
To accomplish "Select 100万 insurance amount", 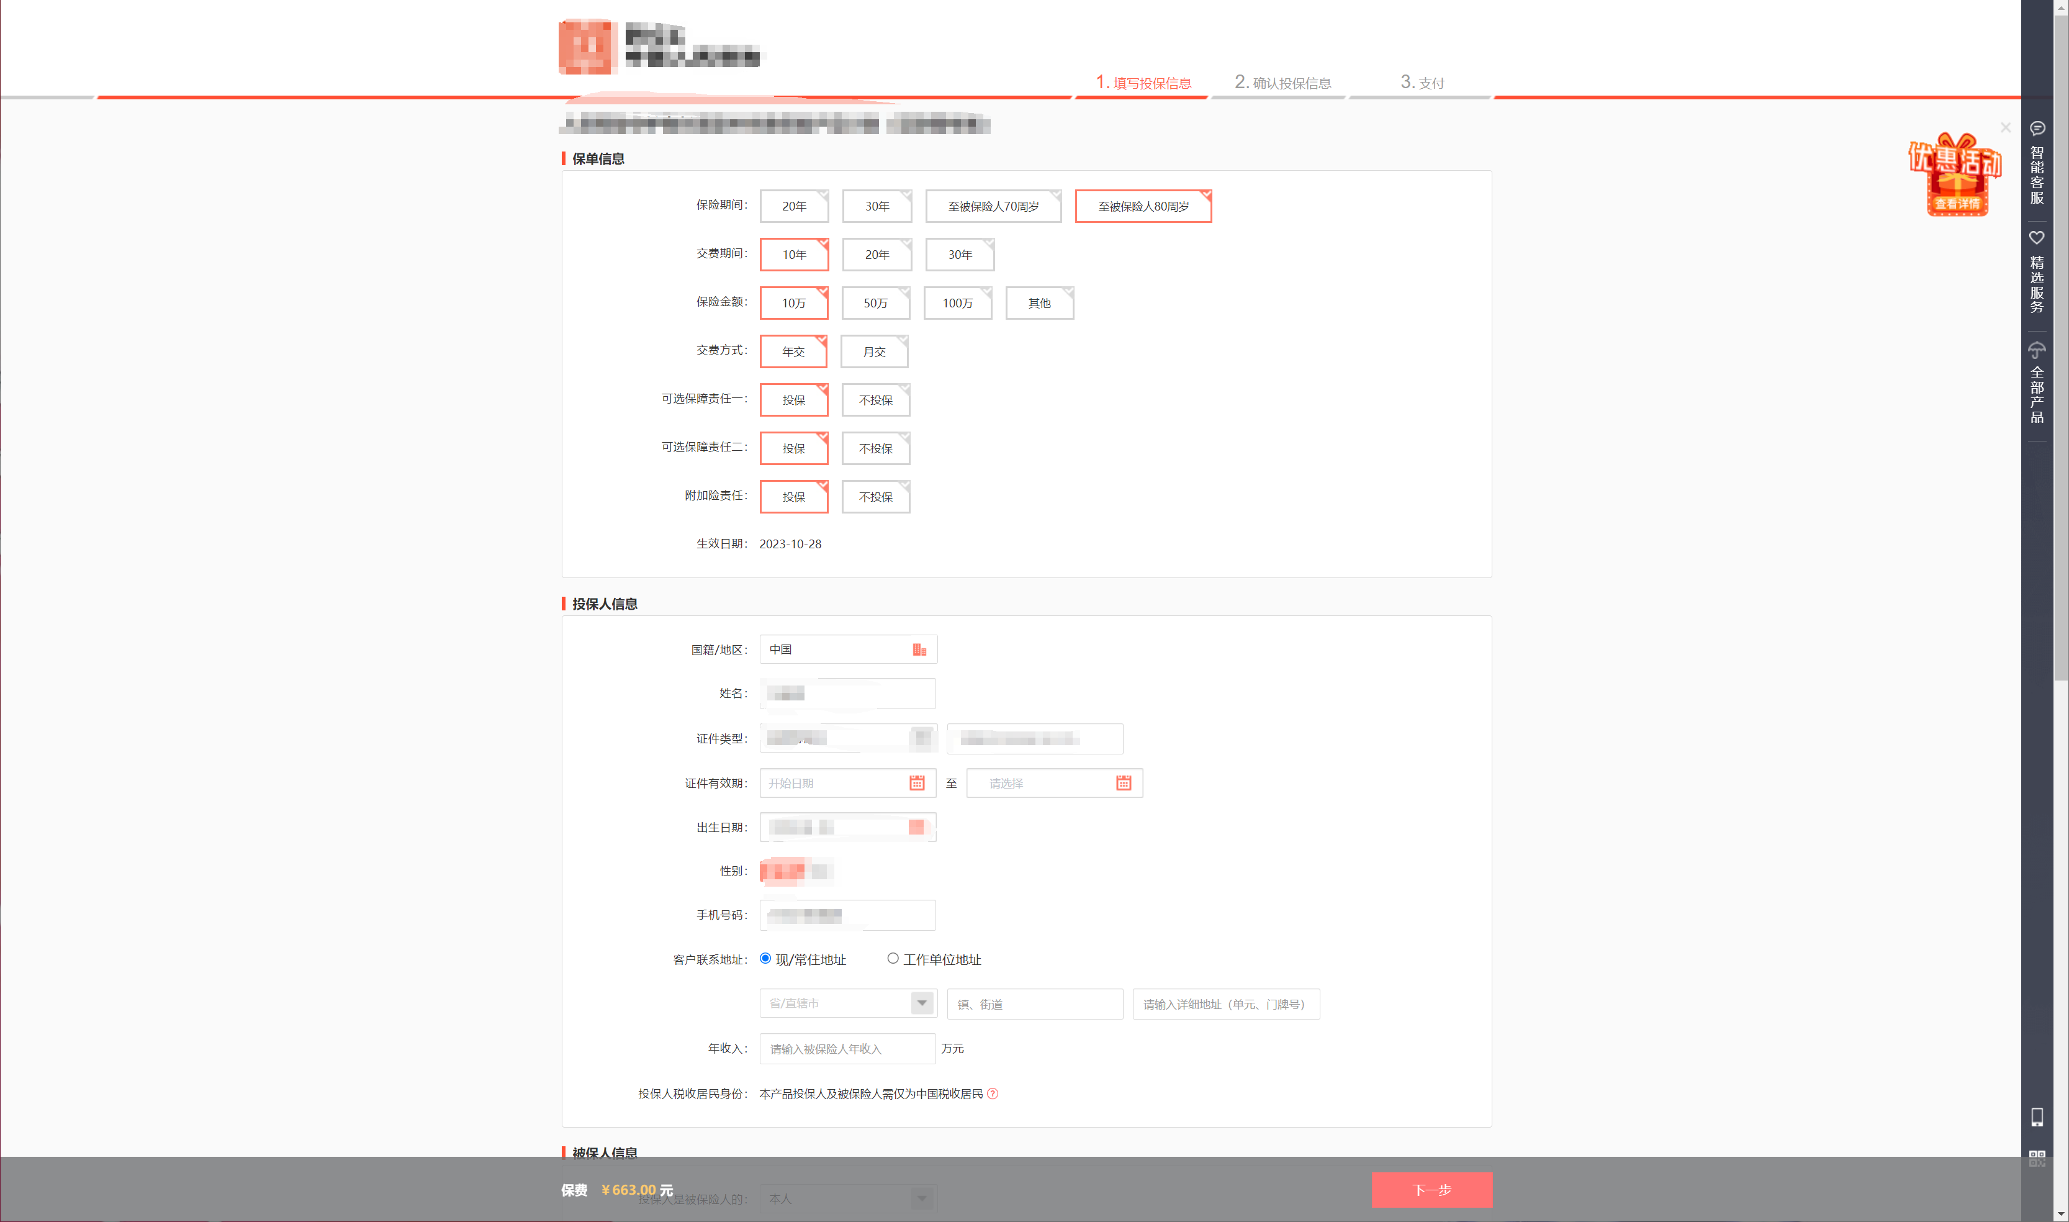I will pyautogui.click(x=958, y=303).
